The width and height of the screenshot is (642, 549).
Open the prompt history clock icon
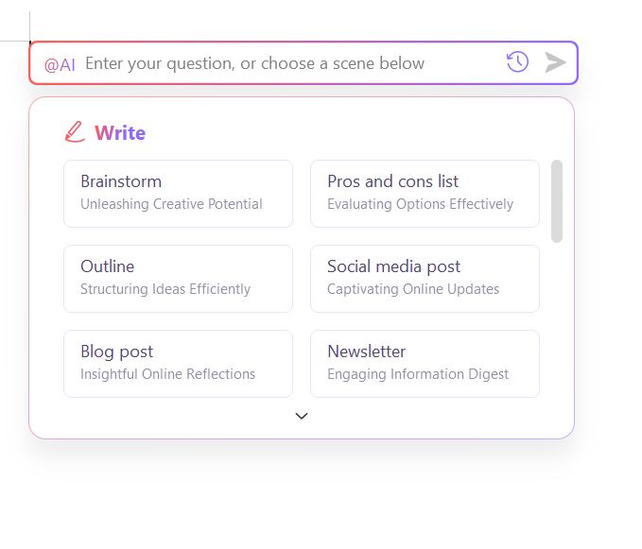point(517,62)
